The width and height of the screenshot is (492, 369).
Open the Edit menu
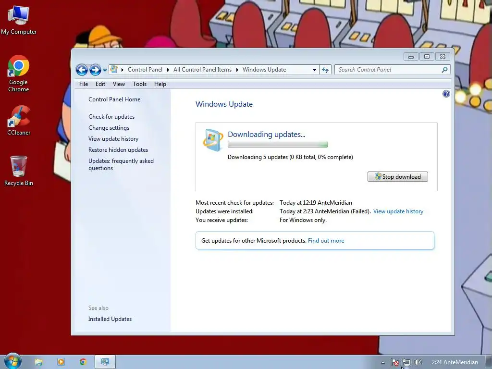(100, 84)
